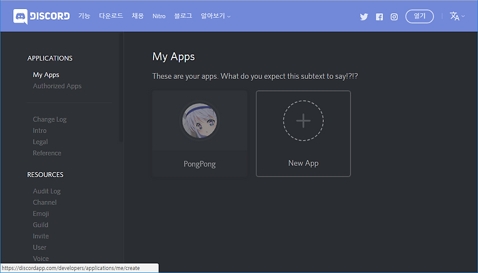Viewport: 478px width, 273px height.
Task: Open the Reference documentation link
Action: [x=47, y=153]
